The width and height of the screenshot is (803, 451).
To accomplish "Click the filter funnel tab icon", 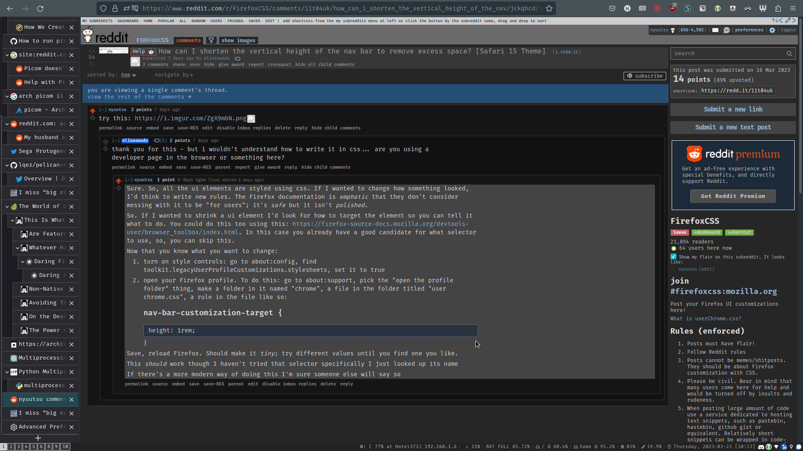I will pos(211,41).
